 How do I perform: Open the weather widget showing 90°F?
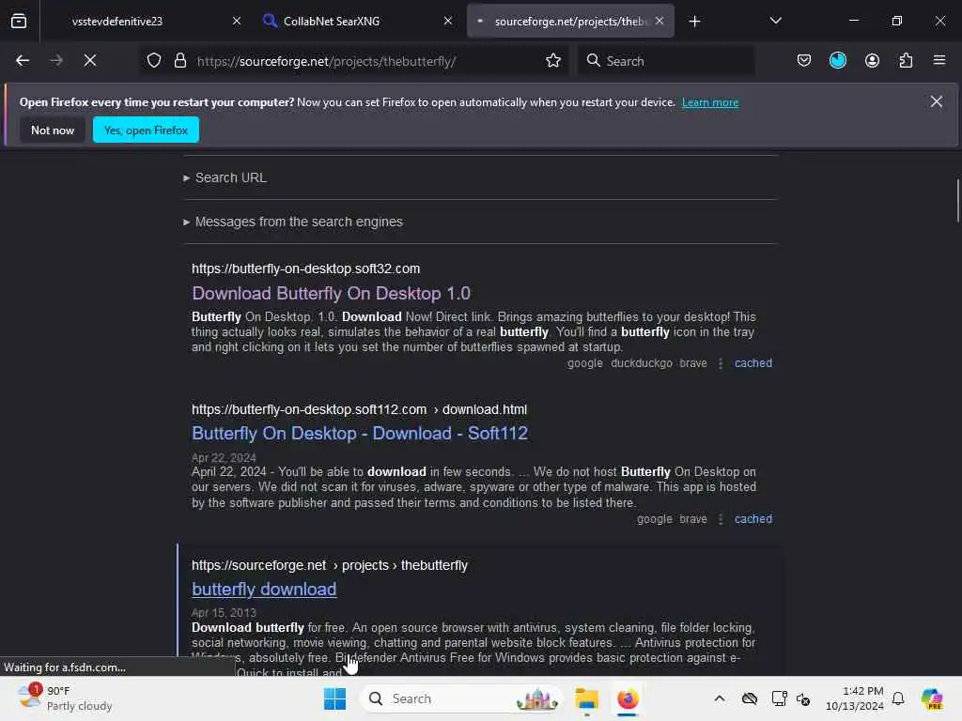point(65,698)
